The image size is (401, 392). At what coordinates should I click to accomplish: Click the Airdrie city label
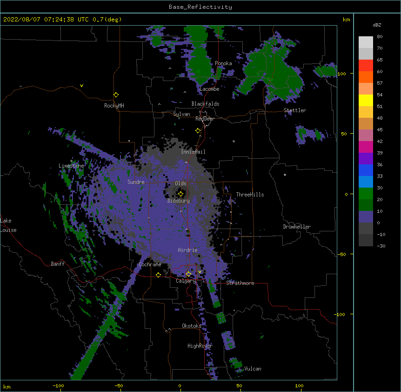point(187,250)
